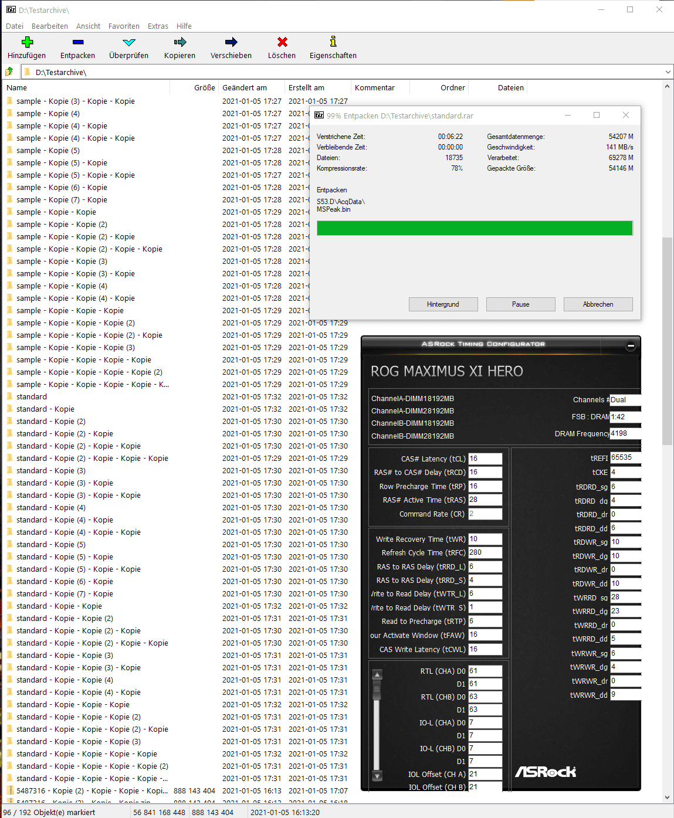Image resolution: width=674 pixels, height=818 pixels.
Task: Click archive icon of '5487316 - Kopie (2)' file
Action: click(x=9, y=790)
